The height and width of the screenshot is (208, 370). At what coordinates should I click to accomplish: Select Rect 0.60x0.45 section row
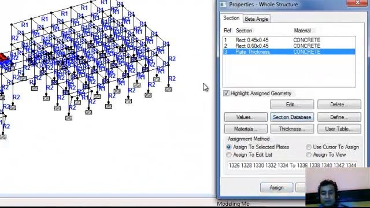click(x=289, y=46)
